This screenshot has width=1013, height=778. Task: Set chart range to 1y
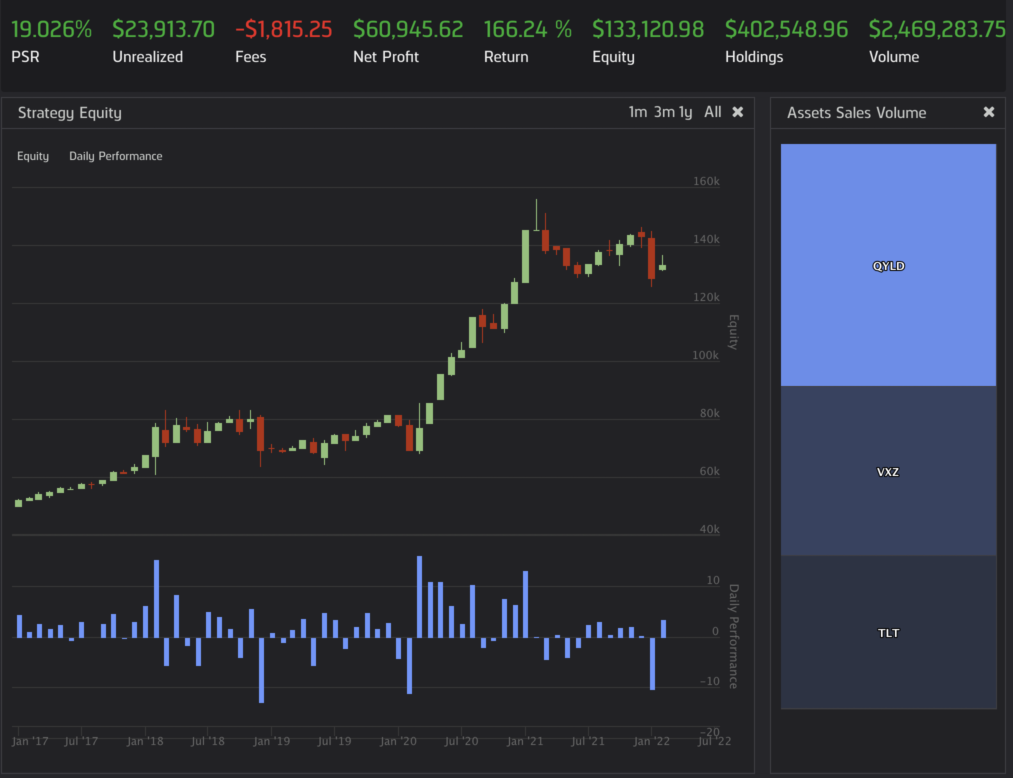685,112
